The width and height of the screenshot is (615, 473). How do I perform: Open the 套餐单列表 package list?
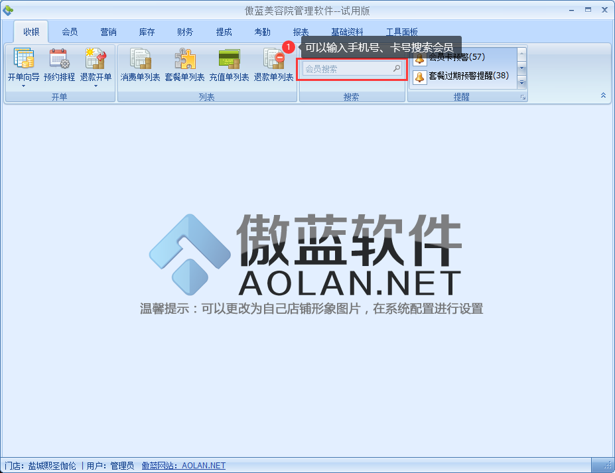[x=184, y=65]
